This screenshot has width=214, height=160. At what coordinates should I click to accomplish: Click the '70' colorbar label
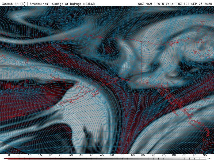153,155
